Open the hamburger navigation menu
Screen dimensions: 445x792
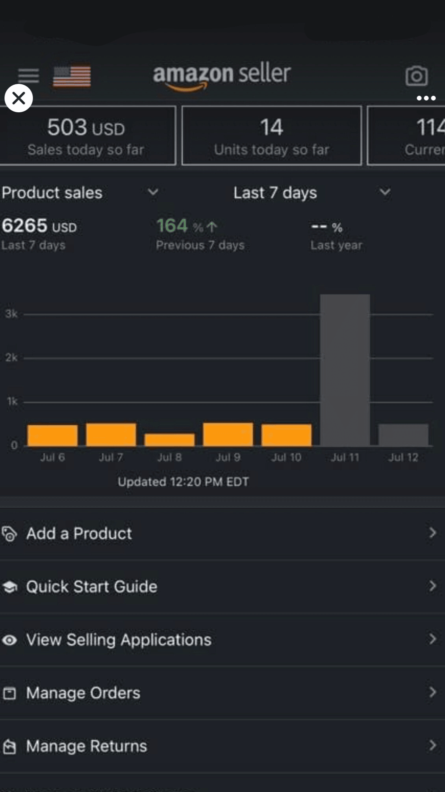coord(28,76)
